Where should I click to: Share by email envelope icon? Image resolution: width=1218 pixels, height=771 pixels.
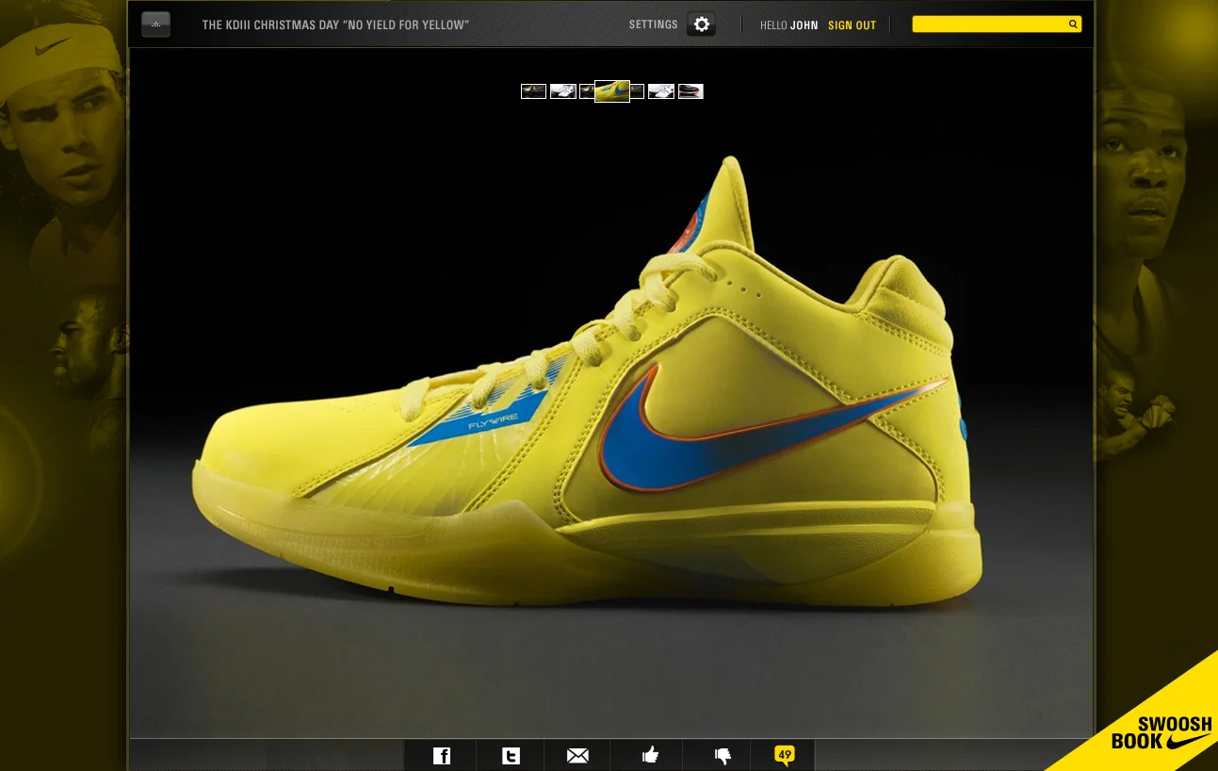click(577, 755)
